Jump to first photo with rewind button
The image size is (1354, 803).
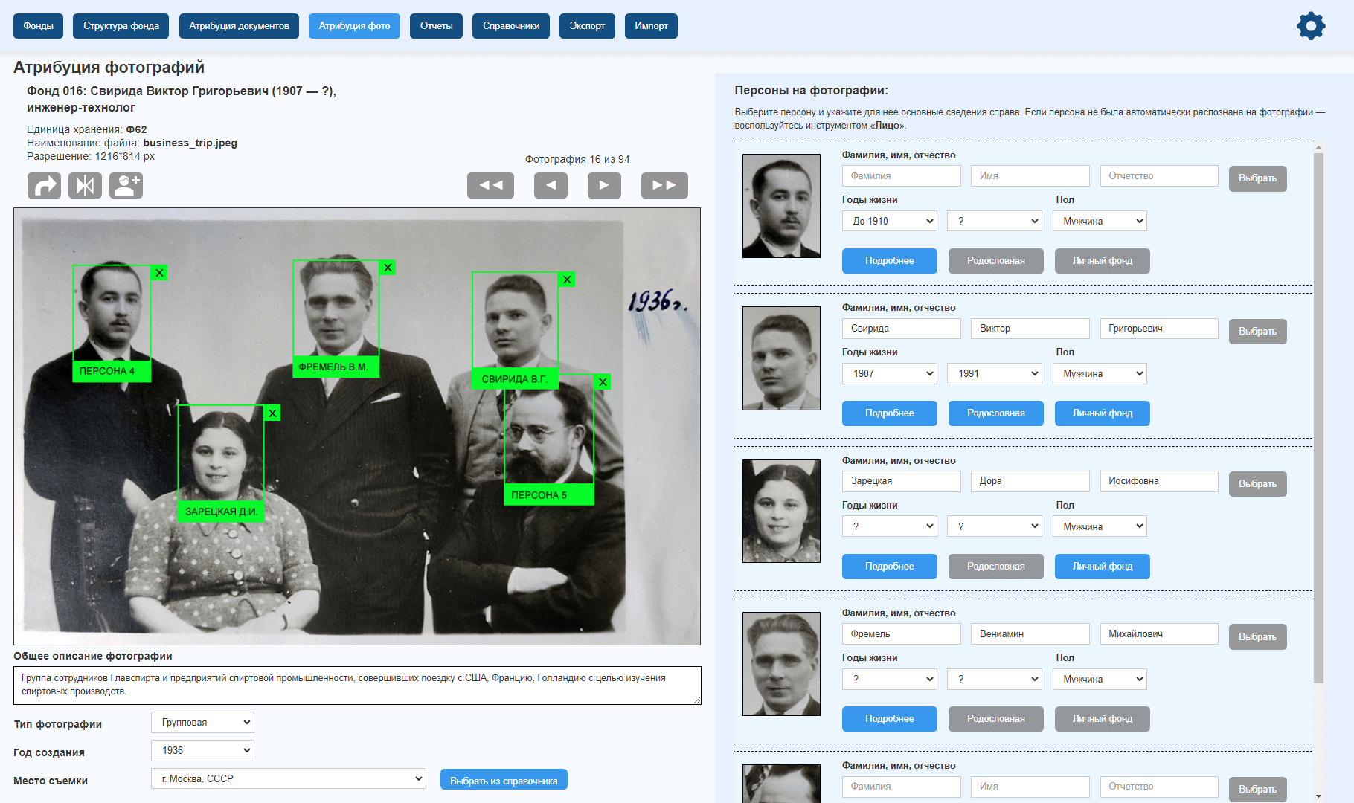(490, 185)
